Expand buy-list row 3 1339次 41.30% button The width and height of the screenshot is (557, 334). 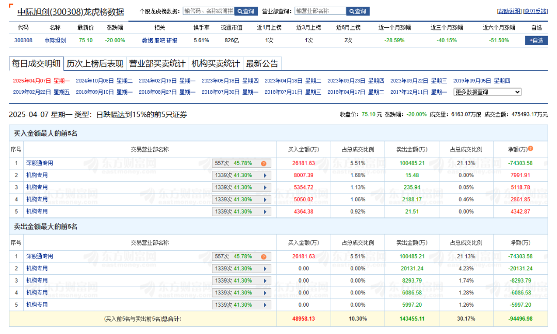pos(241,187)
